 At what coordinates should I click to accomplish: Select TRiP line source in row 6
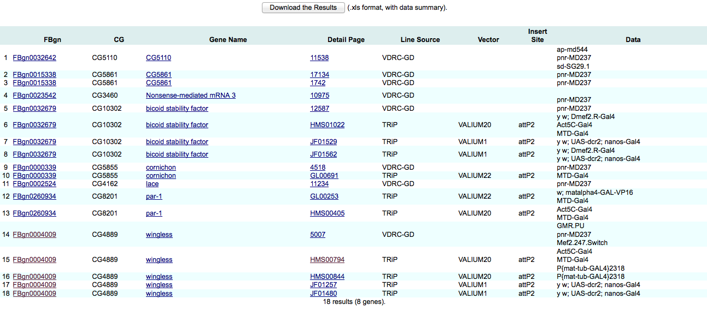coord(390,125)
